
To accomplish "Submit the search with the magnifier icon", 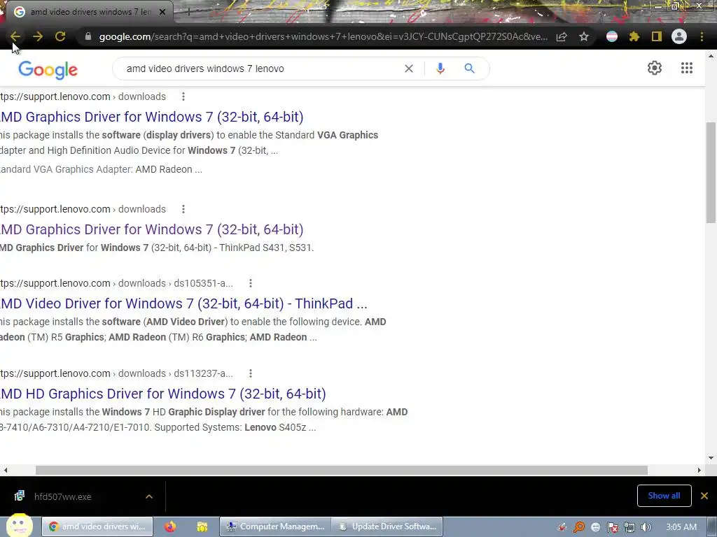I will [x=470, y=69].
